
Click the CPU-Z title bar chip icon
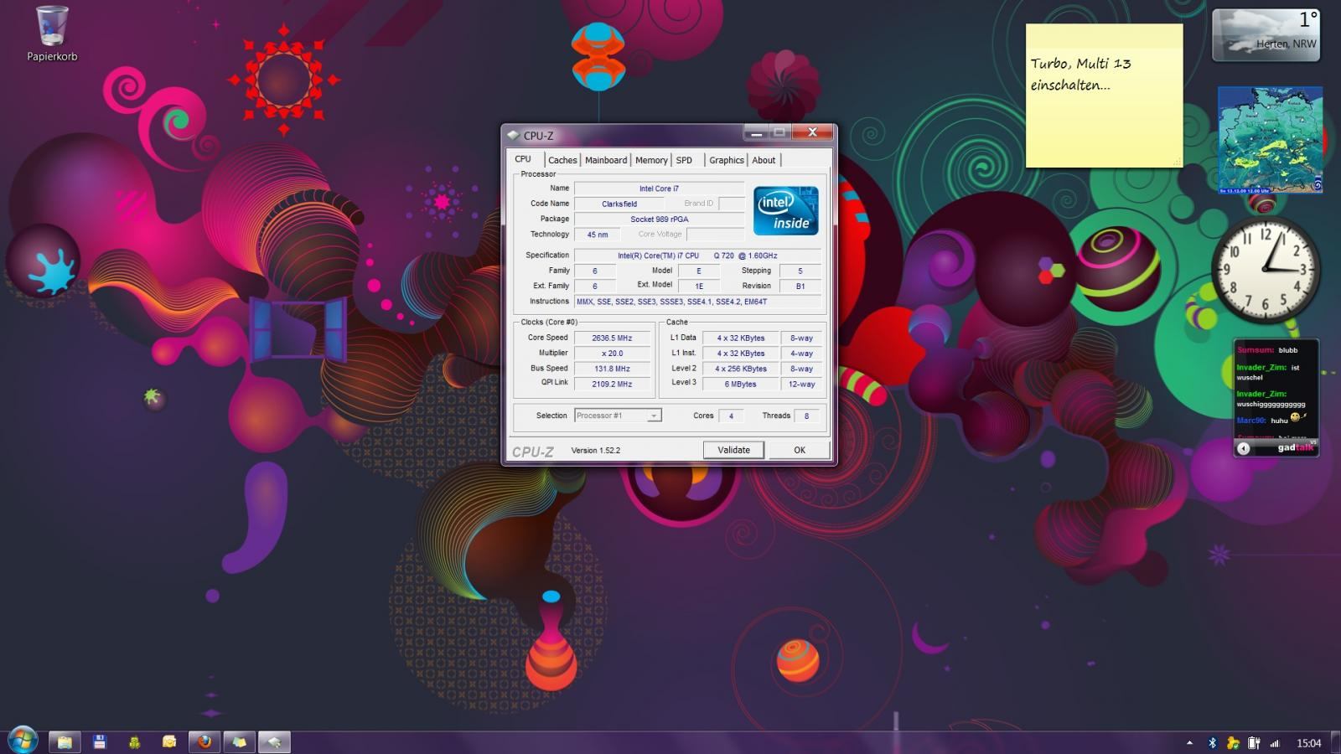[x=513, y=135]
